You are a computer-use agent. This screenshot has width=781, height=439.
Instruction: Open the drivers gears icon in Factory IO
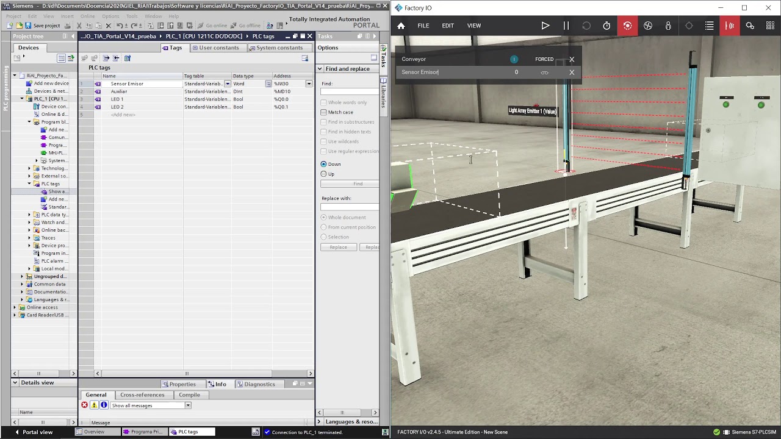tap(750, 26)
